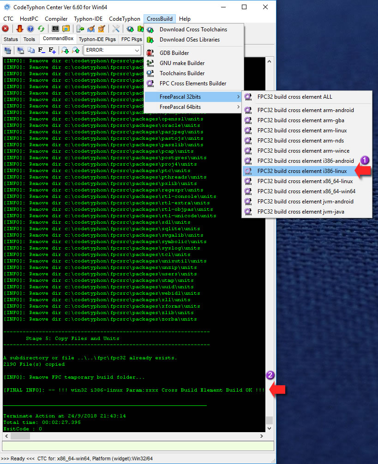Click the broom over orange box icon
This screenshot has height=464, width=378.
[x=102, y=29]
